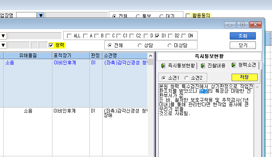Toggle the 청력 checkbox
This screenshot has width=272, height=157.
pos(51,45)
